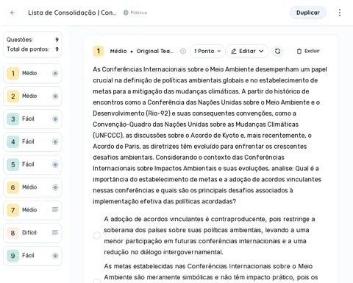353x283 pixels.
Task: Open question 6 Médio in sidebar
Action: [x=32, y=187]
